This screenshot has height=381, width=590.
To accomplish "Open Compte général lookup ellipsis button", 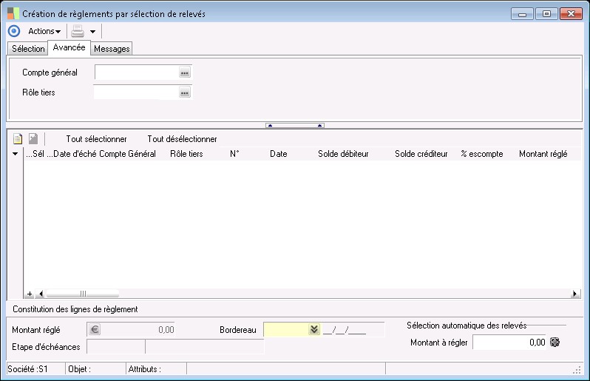I will click(x=185, y=73).
